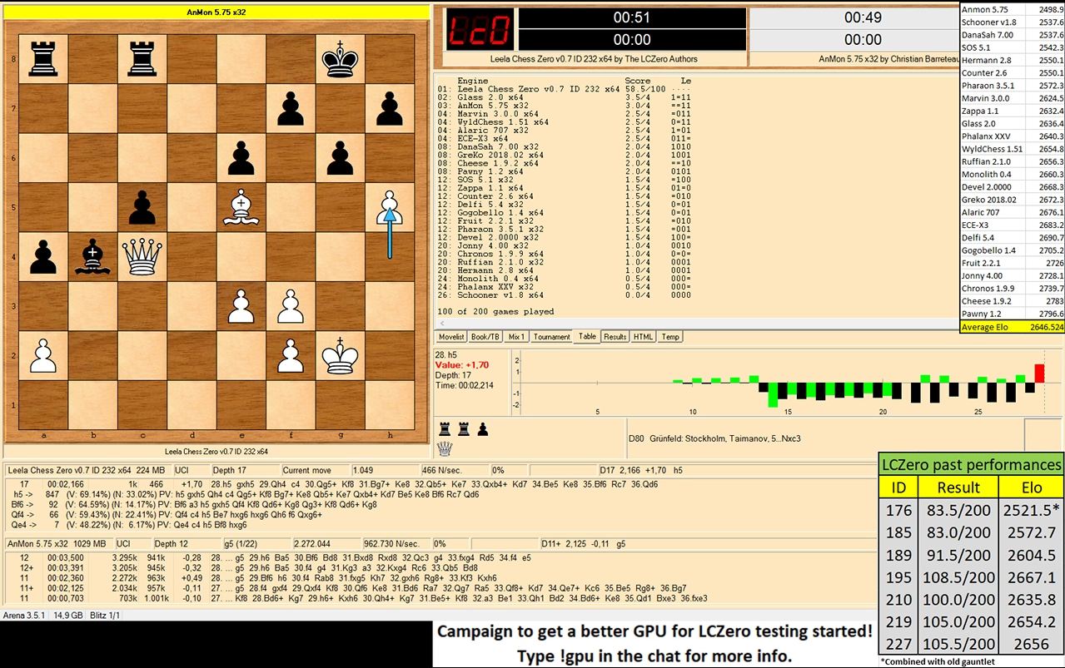
Task: Open the Temp tab
Action: pyautogui.click(x=670, y=337)
